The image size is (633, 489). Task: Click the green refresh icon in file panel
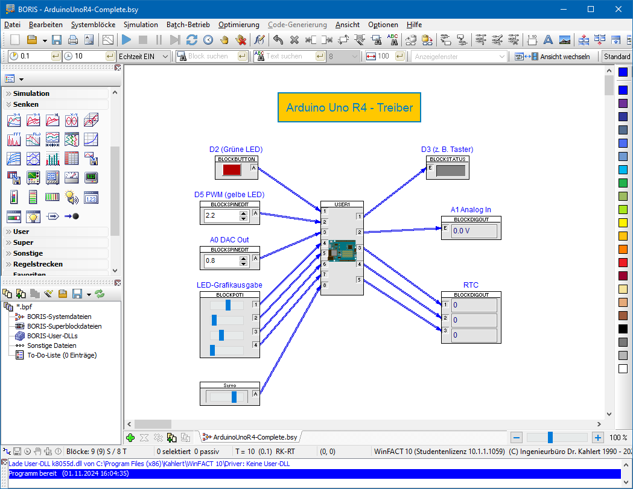click(x=100, y=294)
